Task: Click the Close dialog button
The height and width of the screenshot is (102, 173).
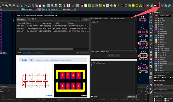Action: (x=131, y=96)
